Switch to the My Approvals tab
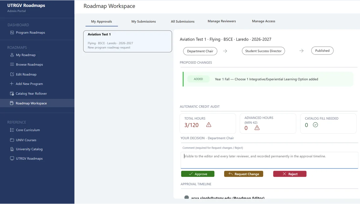 (x=101, y=21)
